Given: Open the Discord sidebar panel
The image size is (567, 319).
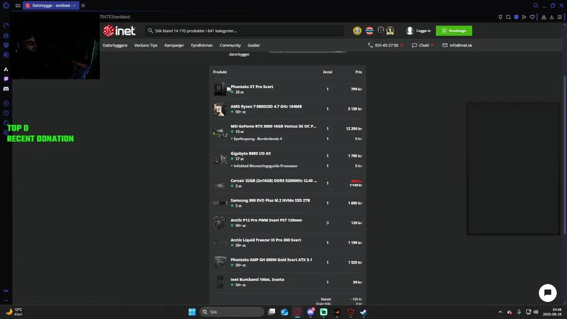Looking at the screenshot, I should point(6,89).
